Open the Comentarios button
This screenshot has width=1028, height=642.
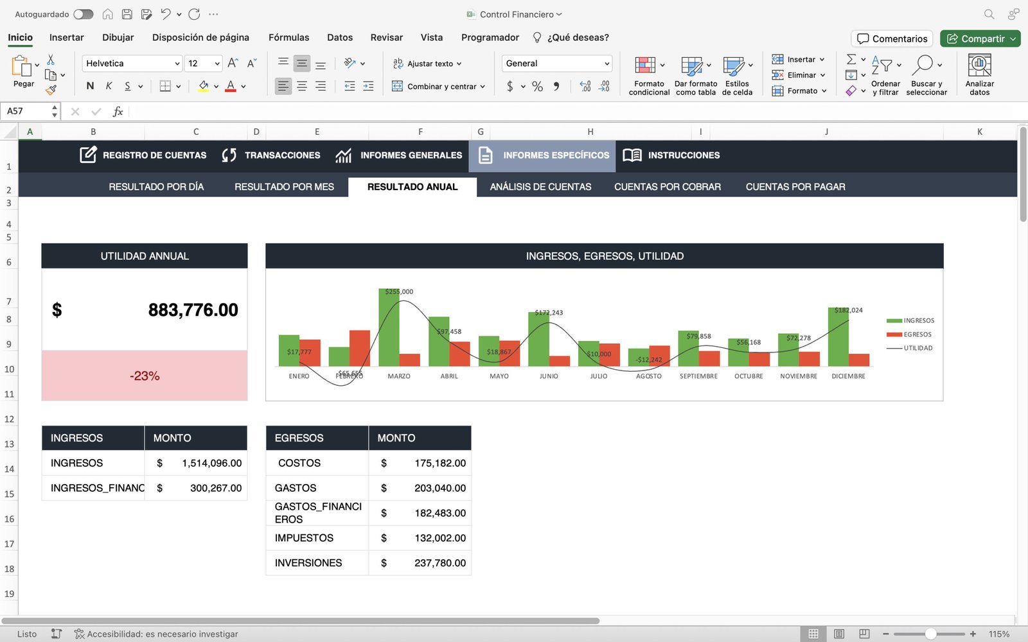point(892,39)
